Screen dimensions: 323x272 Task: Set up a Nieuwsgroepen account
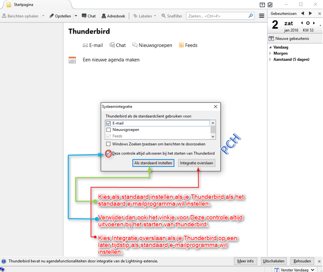152,45
